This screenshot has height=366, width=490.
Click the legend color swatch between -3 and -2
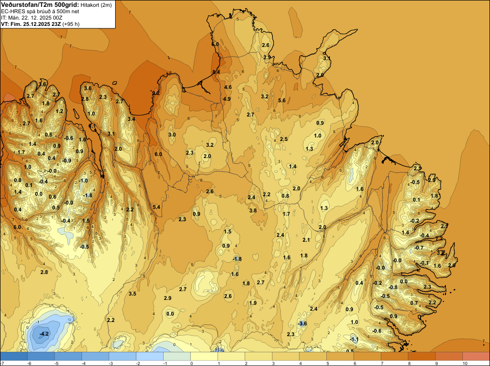pos(122,356)
